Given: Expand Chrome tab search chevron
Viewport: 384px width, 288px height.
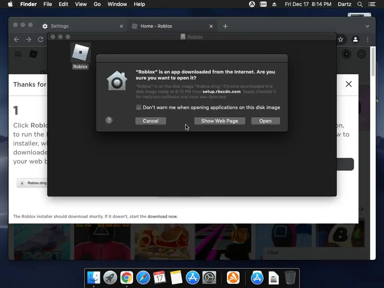Looking at the screenshot, I should 367,26.
